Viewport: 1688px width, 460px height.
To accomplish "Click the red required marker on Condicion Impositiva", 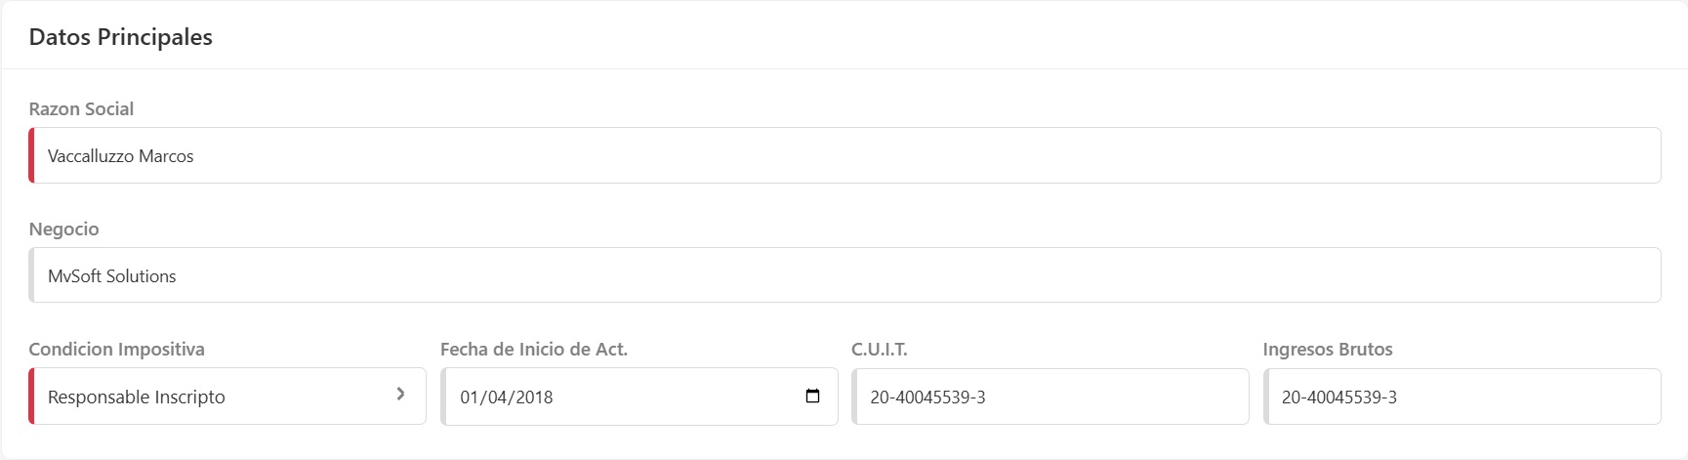I will coord(31,397).
